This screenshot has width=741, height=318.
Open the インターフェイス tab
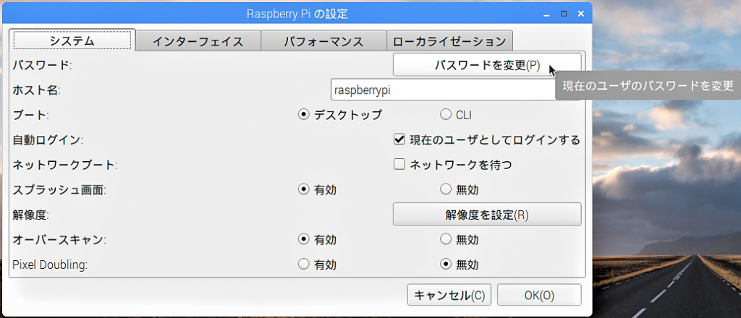[x=198, y=41]
